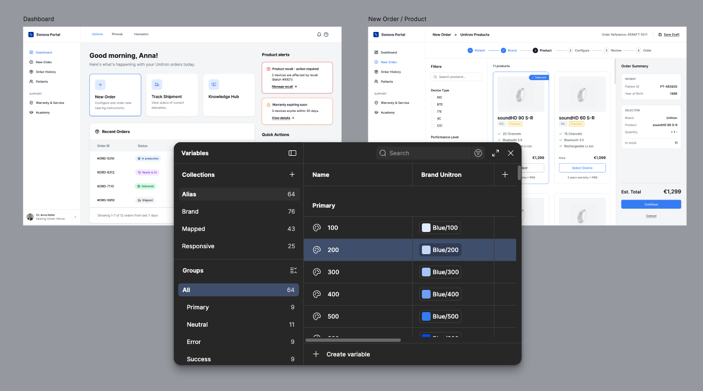Screen dimensions: 703x391
Task: Click the Blue/100 color swatch value
Action: point(440,228)
